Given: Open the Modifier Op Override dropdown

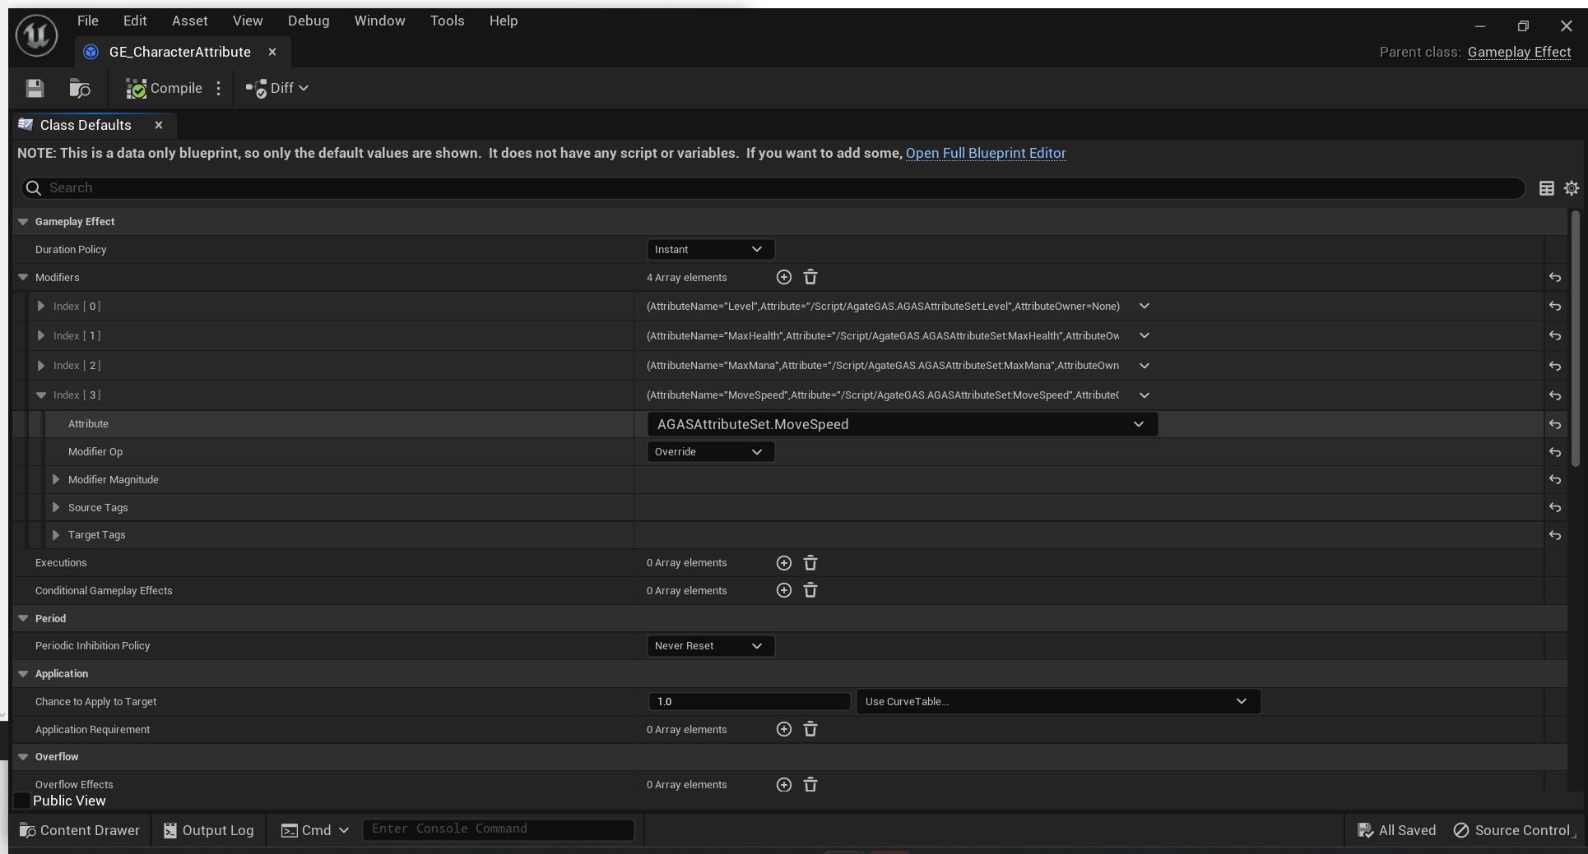Looking at the screenshot, I should click(x=710, y=452).
